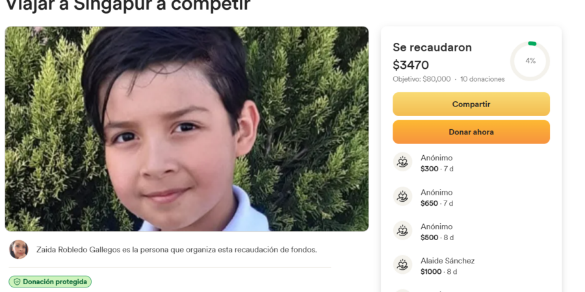This screenshot has height=292, width=585.
Task: Click organizer Zaida Robledo Gallegos avatar
Action: pos(19,250)
